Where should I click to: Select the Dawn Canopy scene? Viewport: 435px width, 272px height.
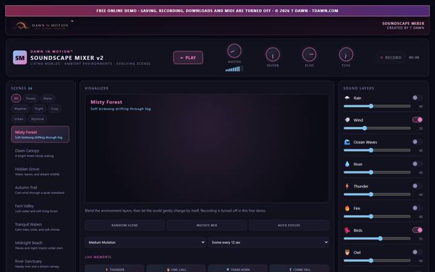pos(40,153)
